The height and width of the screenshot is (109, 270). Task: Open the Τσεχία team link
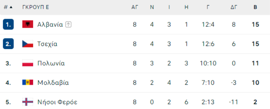[x=47, y=44]
